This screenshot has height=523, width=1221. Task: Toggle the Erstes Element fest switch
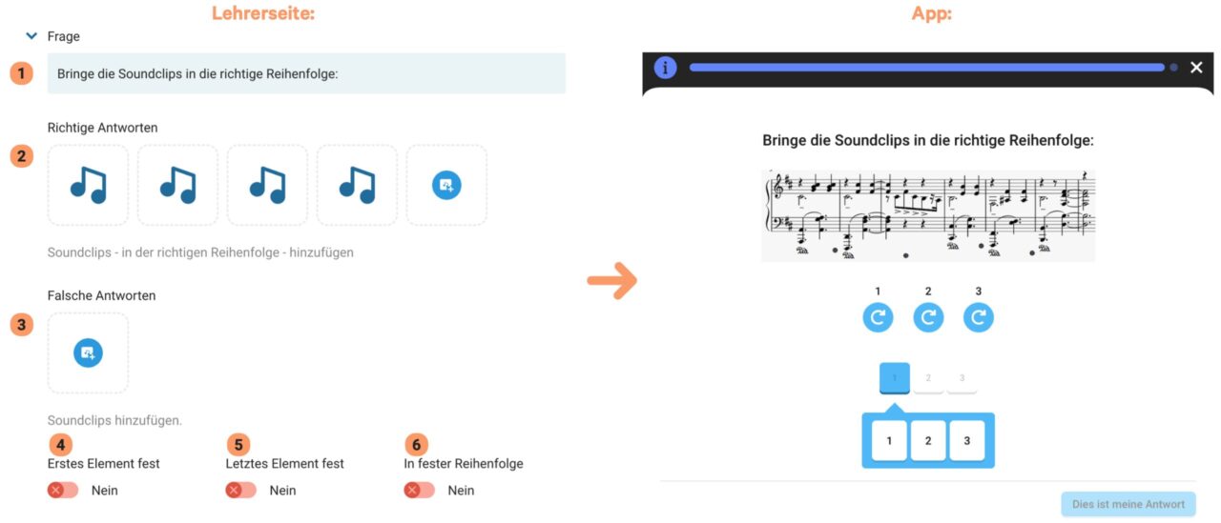point(63,490)
